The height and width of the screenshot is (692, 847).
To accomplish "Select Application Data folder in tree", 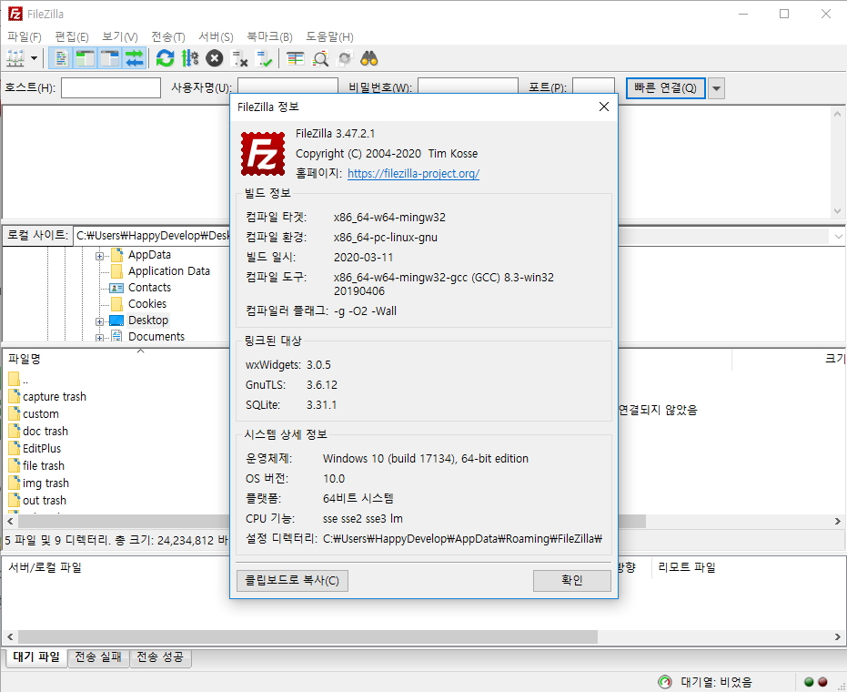I will [x=169, y=270].
